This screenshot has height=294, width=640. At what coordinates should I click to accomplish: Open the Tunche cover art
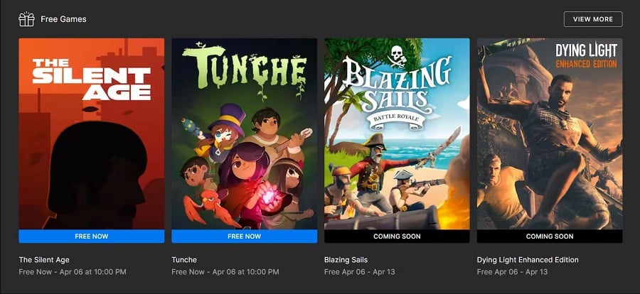click(244, 134)
